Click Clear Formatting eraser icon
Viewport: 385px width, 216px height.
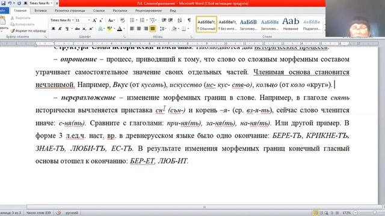122,20
